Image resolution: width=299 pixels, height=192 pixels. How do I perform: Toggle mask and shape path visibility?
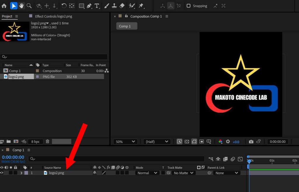click(x=194, y=142)
